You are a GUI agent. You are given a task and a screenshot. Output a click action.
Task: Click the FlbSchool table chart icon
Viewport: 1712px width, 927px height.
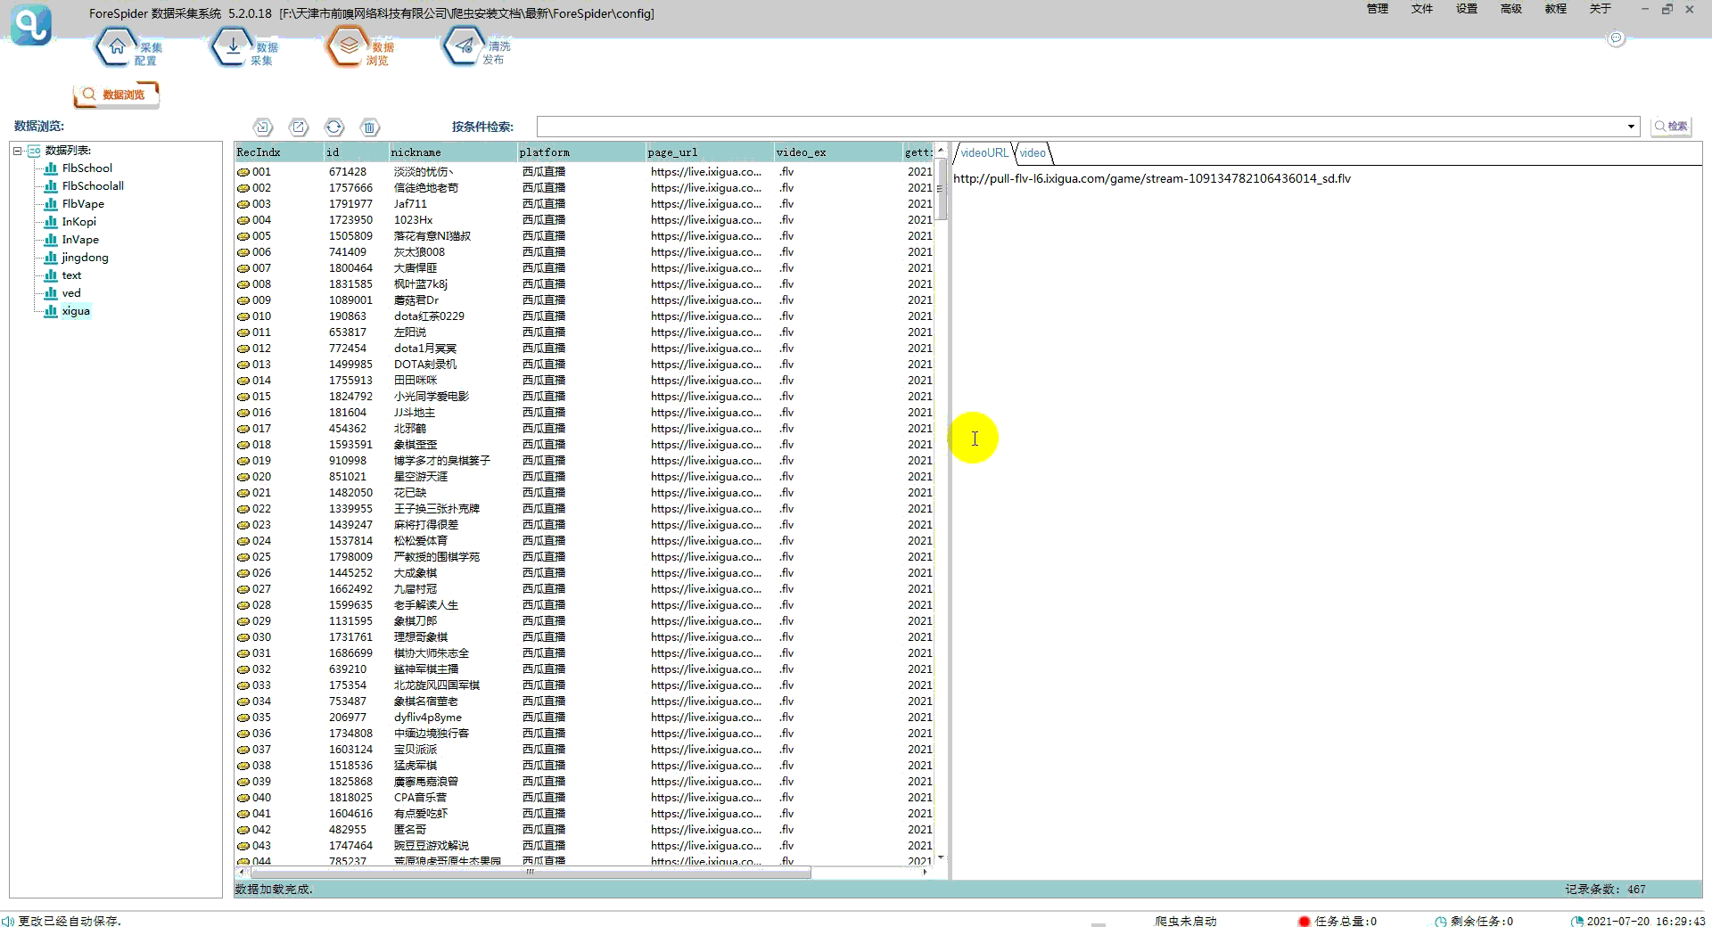coord(51,168)
